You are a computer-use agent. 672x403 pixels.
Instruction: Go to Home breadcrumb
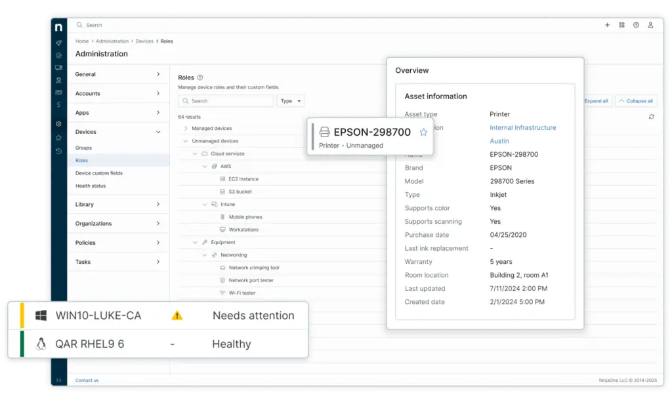click(82, 41)
